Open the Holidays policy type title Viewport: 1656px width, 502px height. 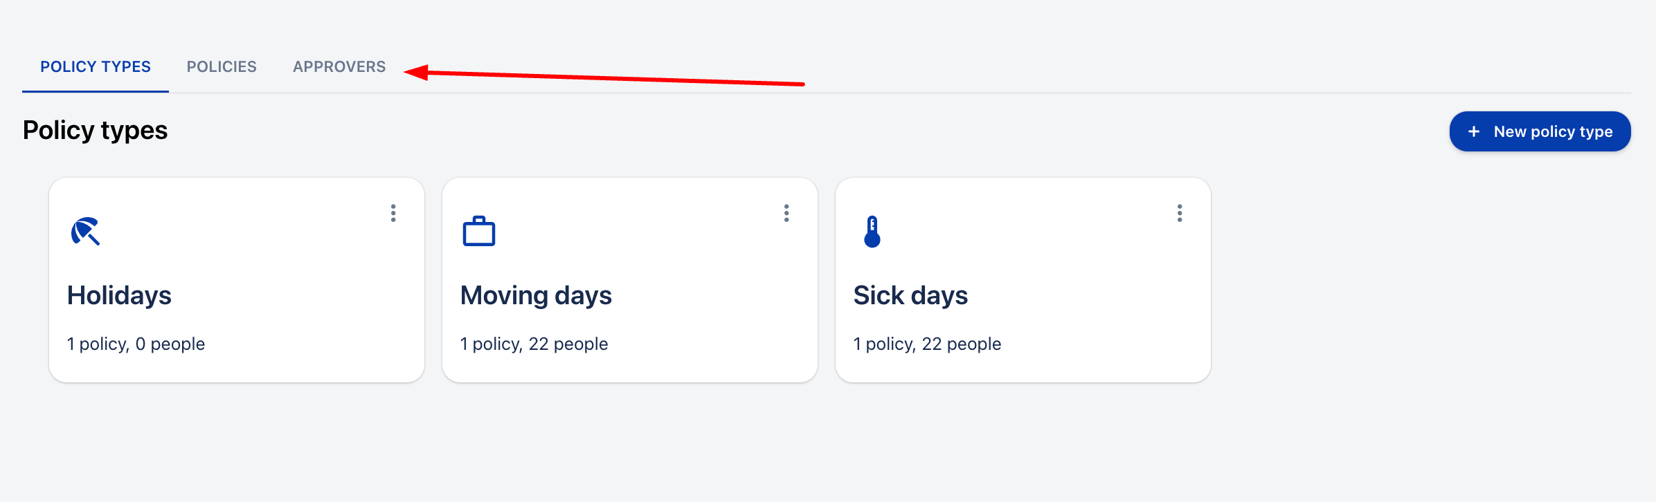(119, 295)
